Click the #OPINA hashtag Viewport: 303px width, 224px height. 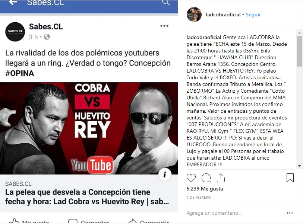[x=19, y=73]
